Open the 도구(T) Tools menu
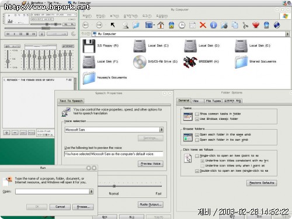 (147, 16)
